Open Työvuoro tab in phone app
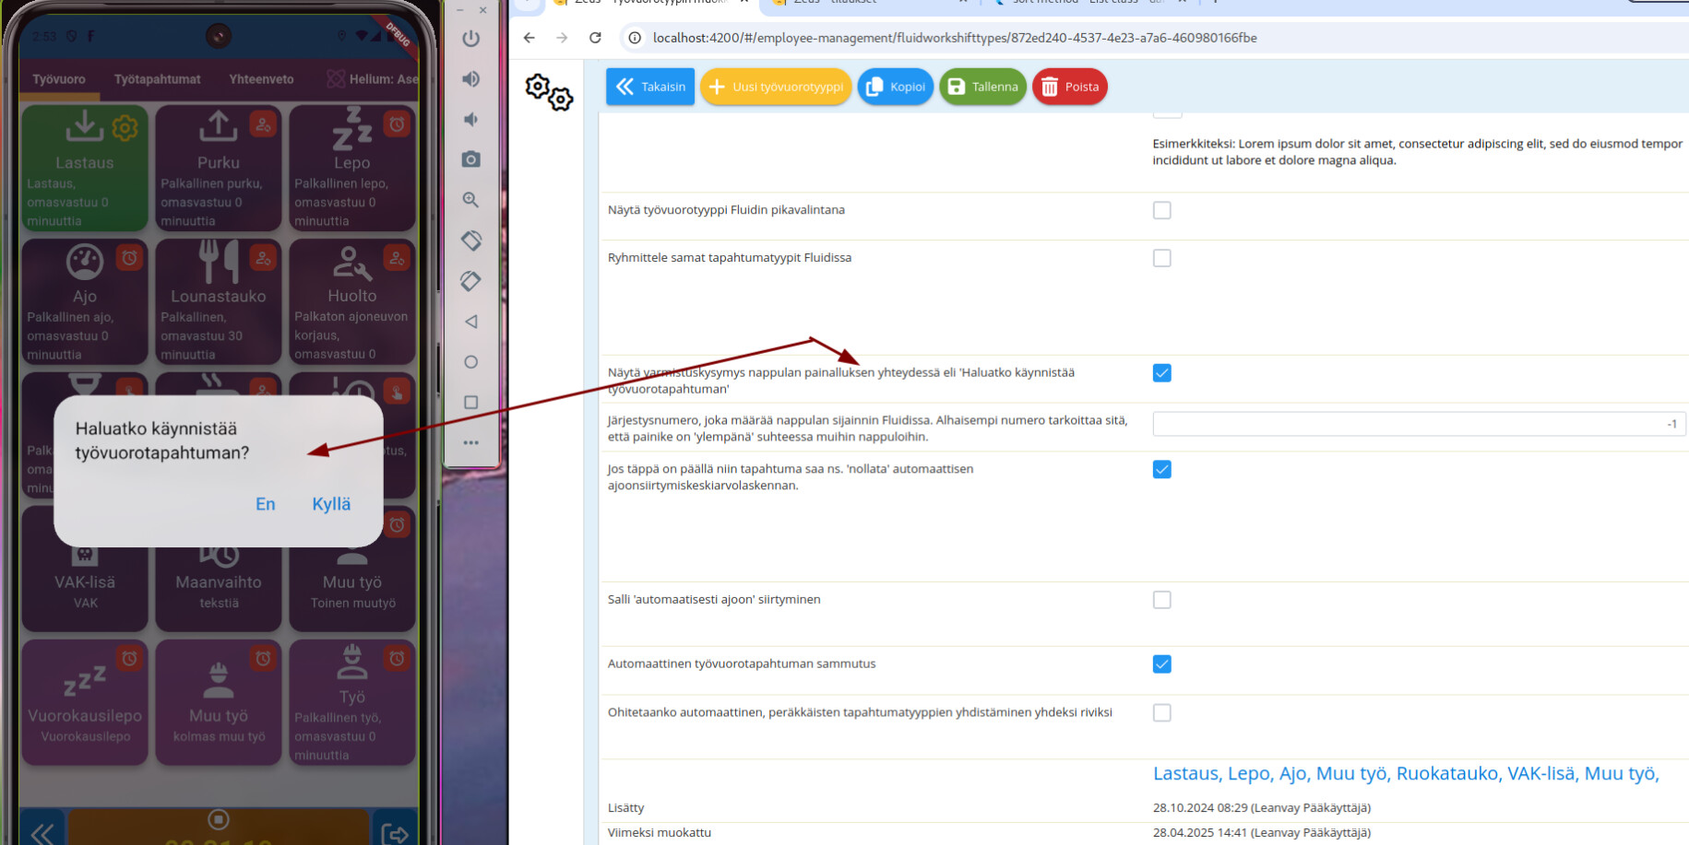 point(59,79)
